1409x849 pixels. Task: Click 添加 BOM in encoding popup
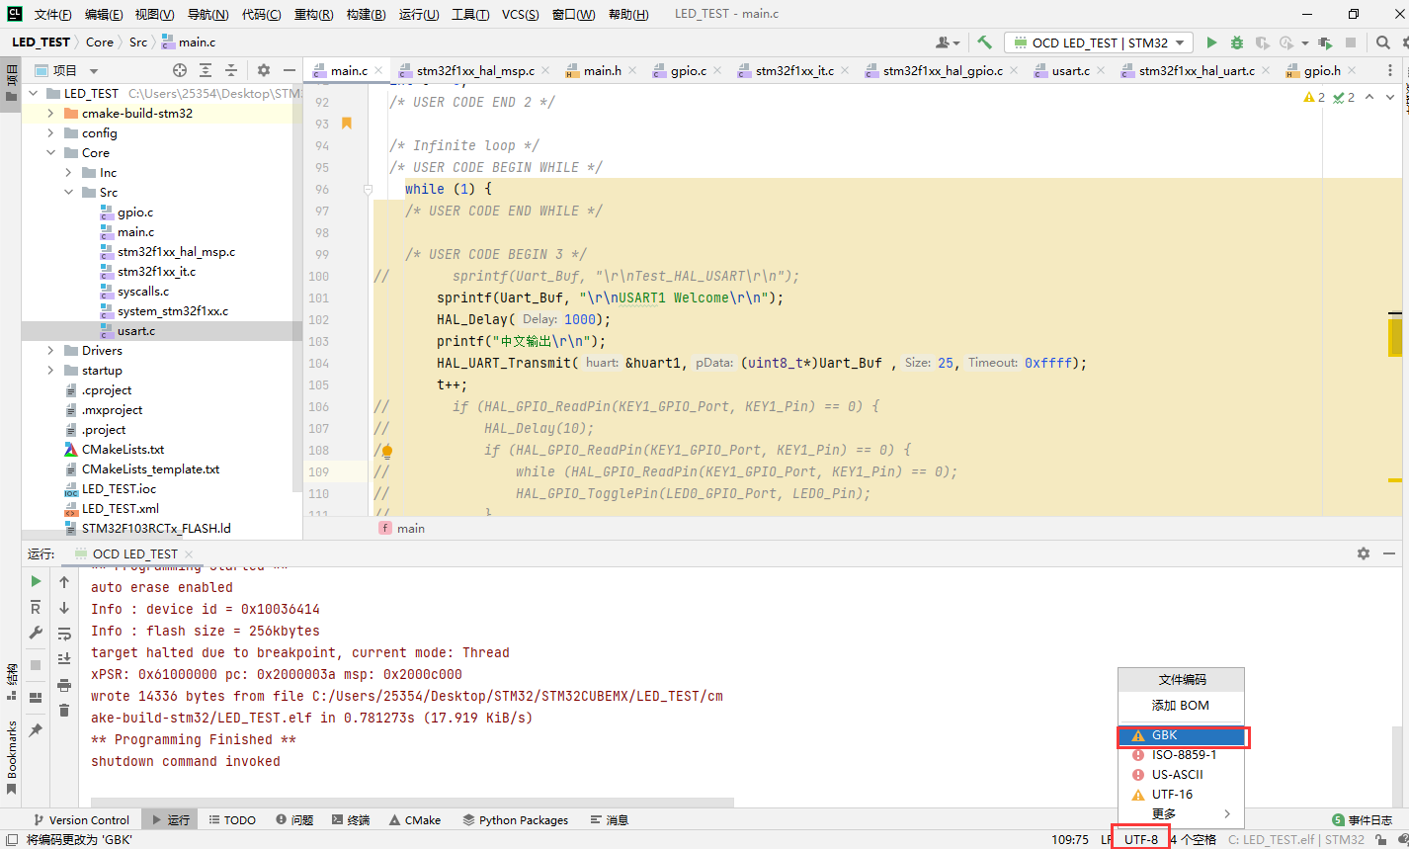pyautogui.click(x=1180, y=706)
